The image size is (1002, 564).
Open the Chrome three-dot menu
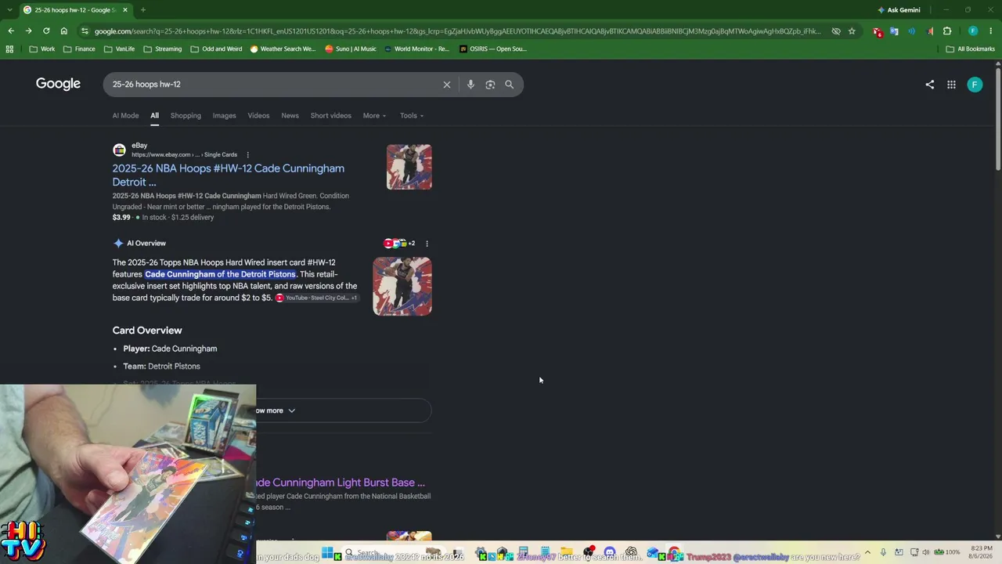[990, 31]
